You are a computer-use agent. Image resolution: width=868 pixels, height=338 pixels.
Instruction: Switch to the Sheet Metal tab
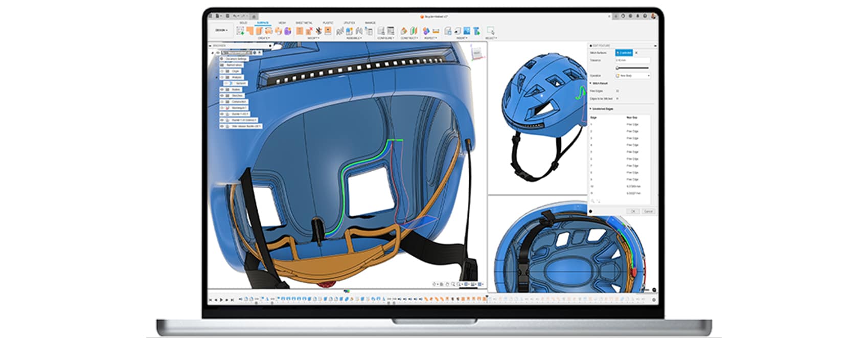click(304, 23)
